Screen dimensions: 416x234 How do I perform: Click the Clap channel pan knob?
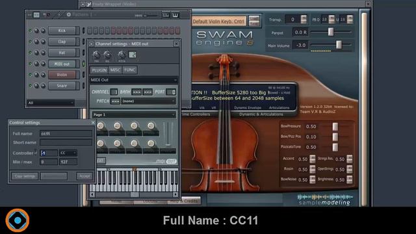(x=36, y=42)
